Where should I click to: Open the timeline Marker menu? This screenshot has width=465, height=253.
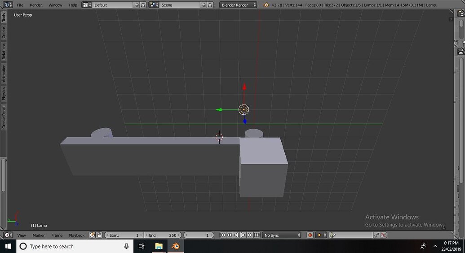pos(39,235)
